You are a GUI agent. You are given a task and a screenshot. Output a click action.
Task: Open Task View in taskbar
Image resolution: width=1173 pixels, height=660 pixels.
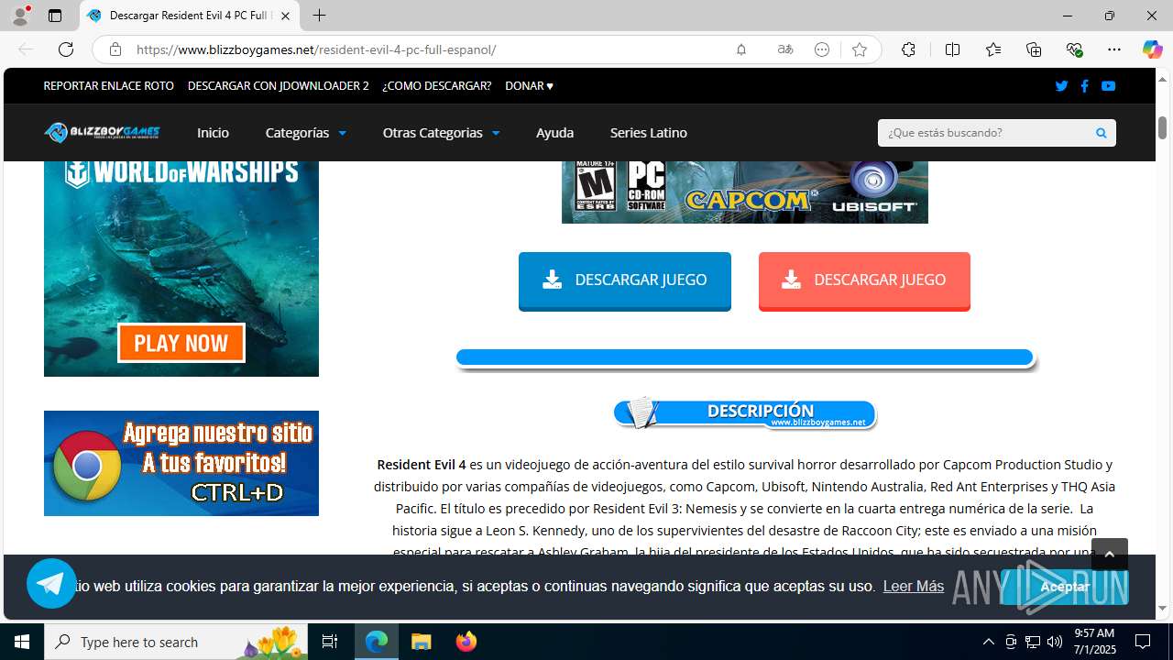330,642
